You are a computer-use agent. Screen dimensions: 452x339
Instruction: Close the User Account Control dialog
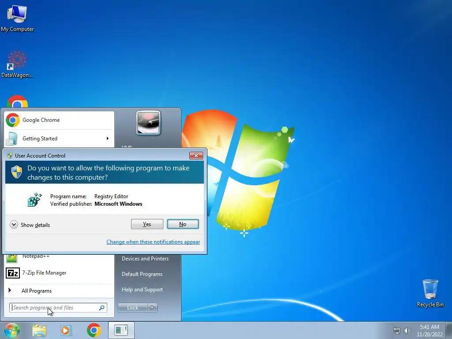point(196,156)
